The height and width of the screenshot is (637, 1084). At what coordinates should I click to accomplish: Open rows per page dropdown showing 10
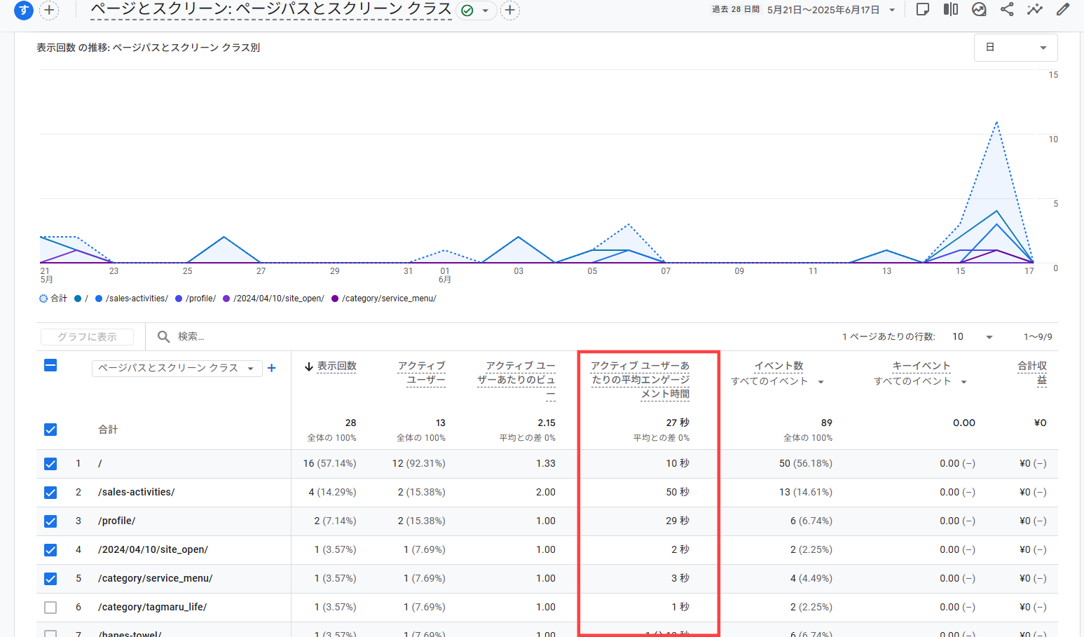pos(973,337)
